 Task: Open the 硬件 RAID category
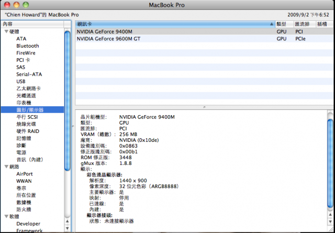pos(28,131)
